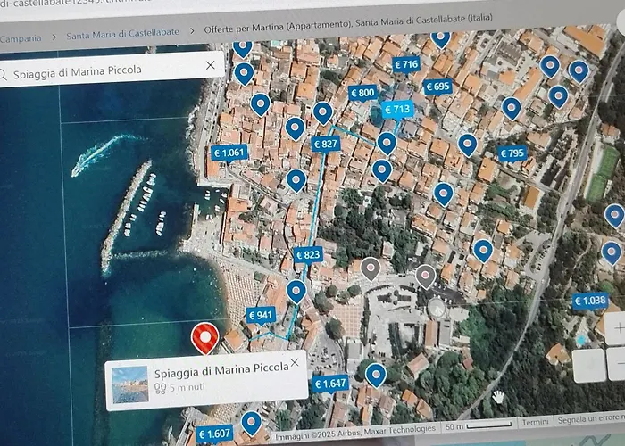The height and width of the screenshot is (446, 625).
Task: Select the highlighted € 713 price marker
Action: click(398, 110)
